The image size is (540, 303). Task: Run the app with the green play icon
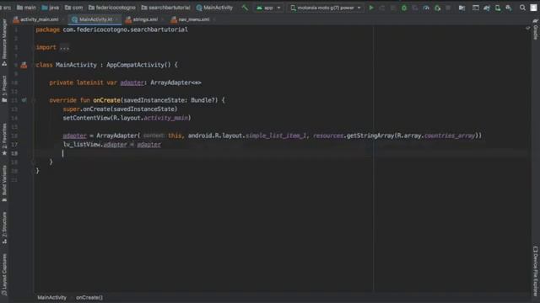[x=371, y=8]
